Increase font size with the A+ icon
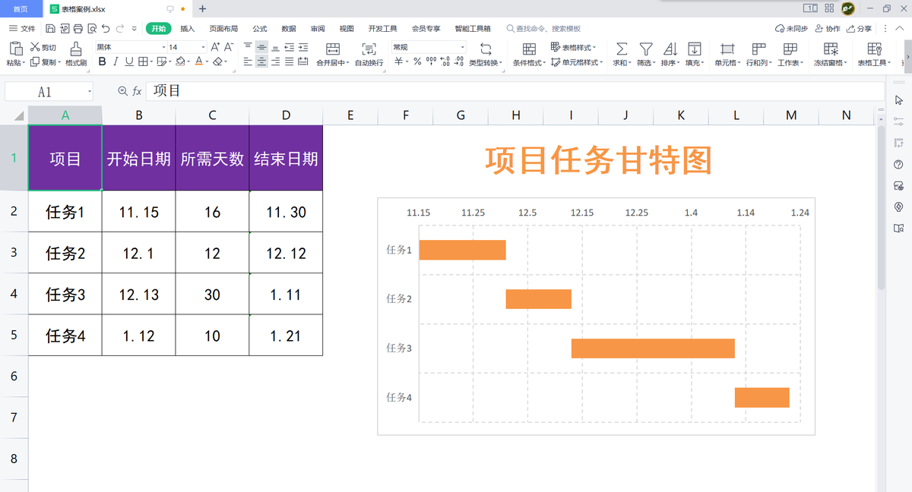This screenshot has width=912, height=492. coord(215,47)
